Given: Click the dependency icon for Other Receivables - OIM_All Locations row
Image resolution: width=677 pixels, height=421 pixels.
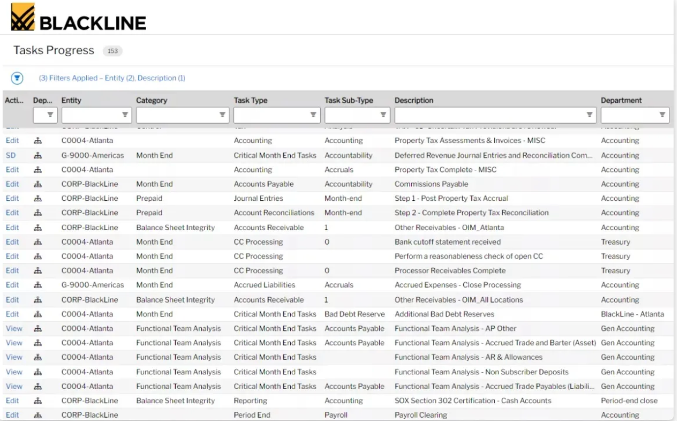Looking at the screenshot, I should point(38,299).
